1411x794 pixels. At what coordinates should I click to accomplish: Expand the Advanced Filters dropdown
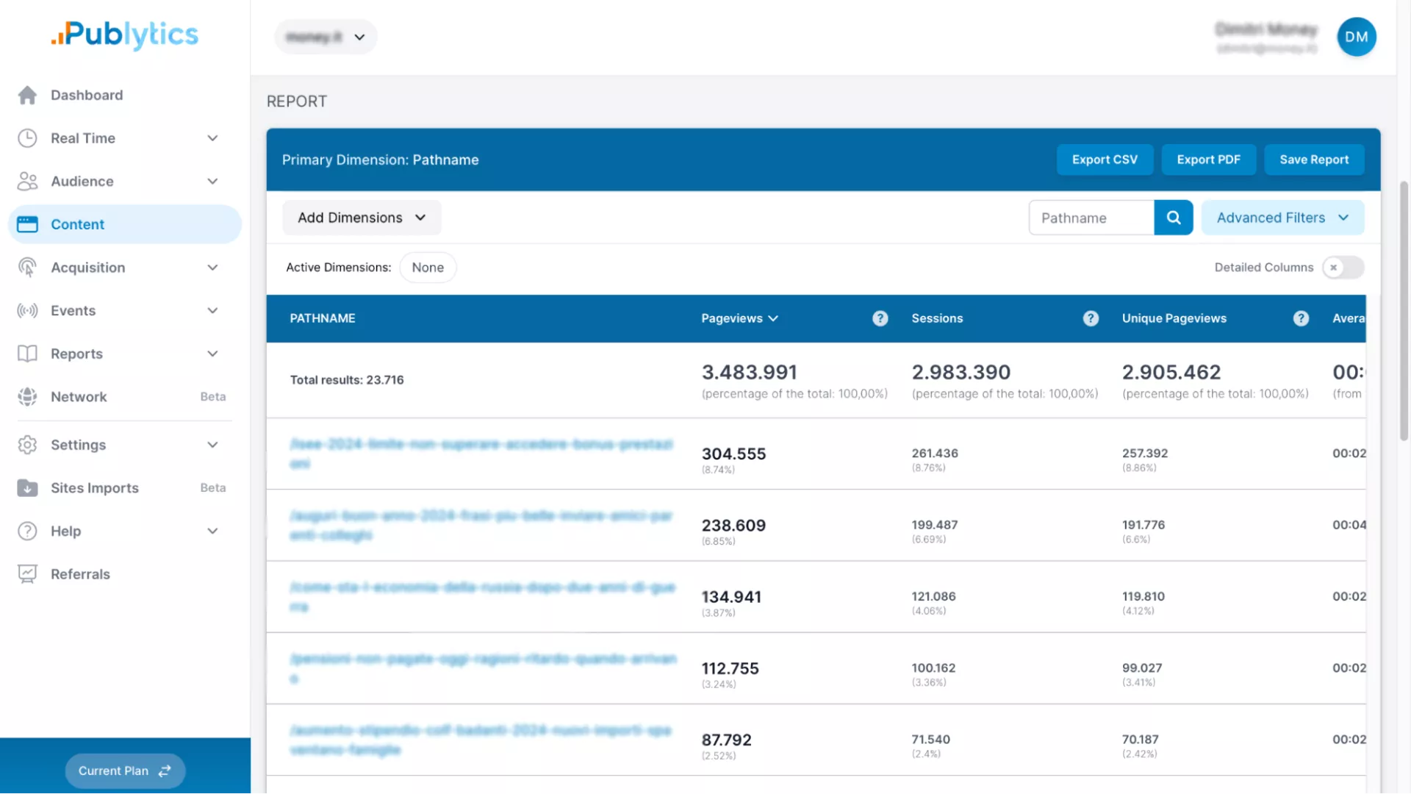(1282, 218)
